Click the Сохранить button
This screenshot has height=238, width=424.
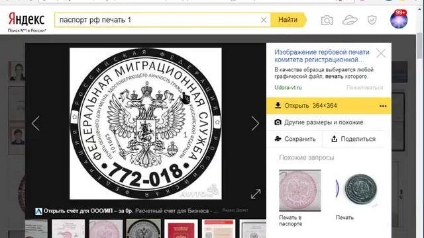pyautogui.click(x=295, y=139)
